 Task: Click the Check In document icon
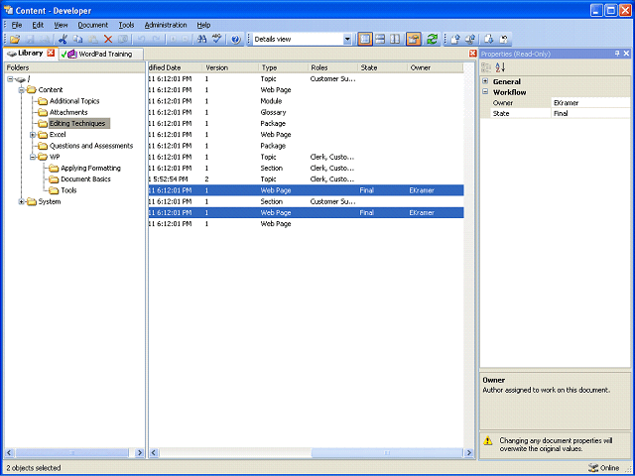point(455,40)
